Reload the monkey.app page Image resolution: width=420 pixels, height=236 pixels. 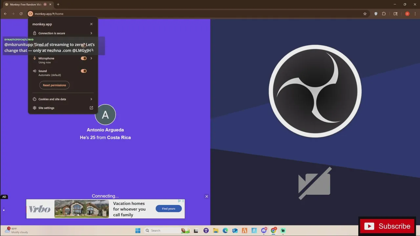click(x=21, y=14)
